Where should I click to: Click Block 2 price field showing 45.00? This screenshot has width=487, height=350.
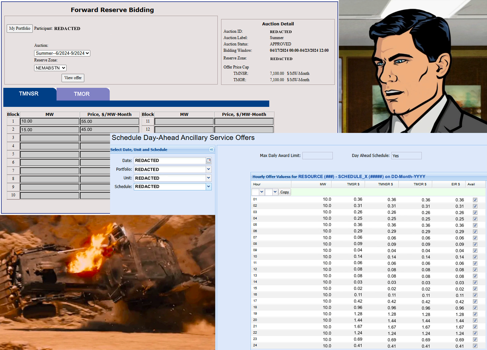point(109,130)
